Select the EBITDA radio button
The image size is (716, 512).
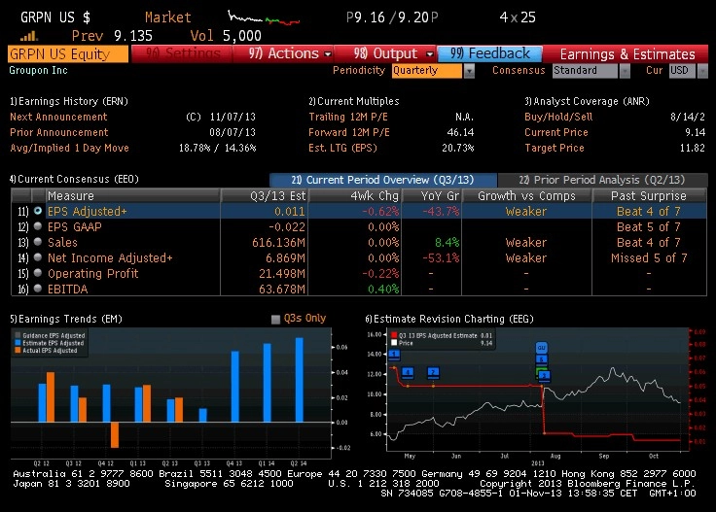click(38, 289)
